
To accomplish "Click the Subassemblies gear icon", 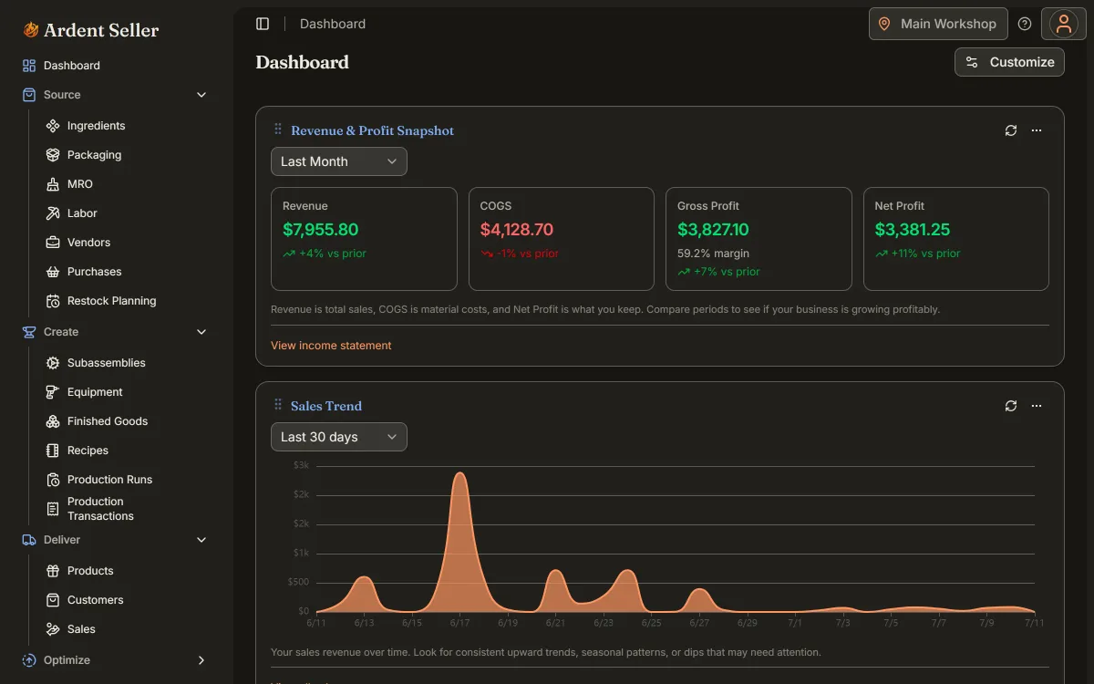I will tap(53, 363).
